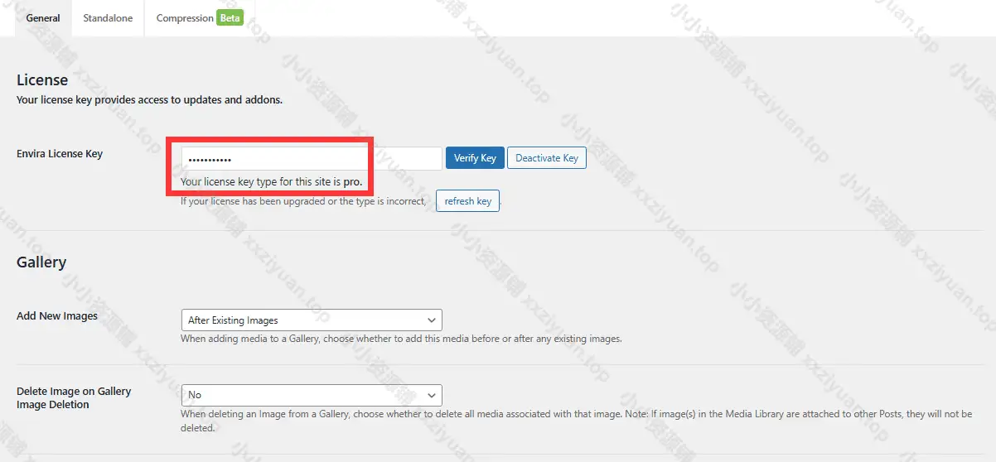The width and height of the screenshot is (996, 462).
Task: Click the chevron on After Existing Images
Action: pyautogui.click(x=431, y=320)
